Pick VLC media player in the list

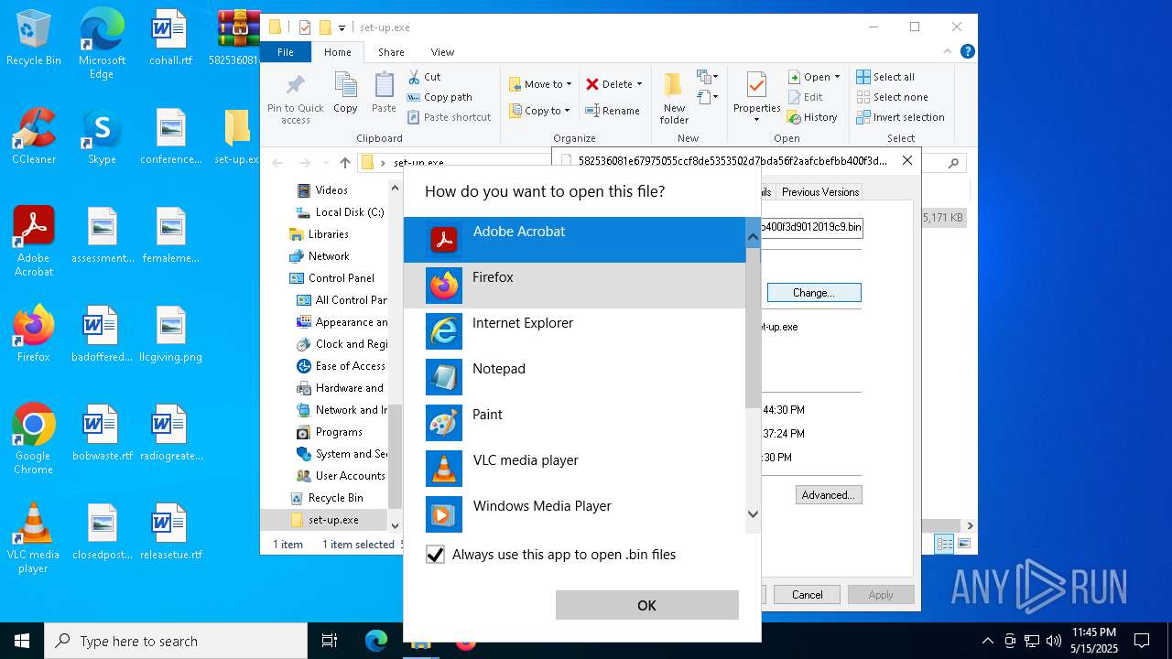click(574, 469)
